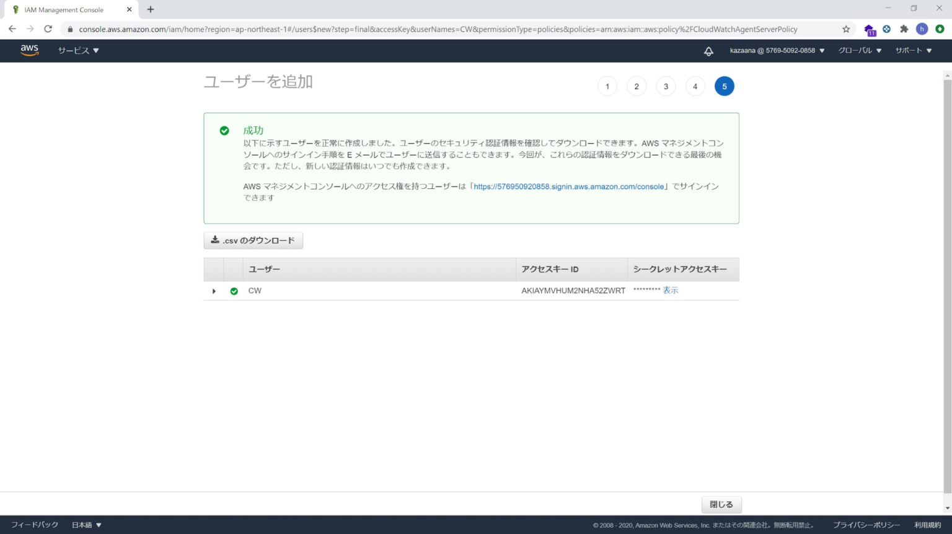Click the browser back arrow
Viewport: 952px width, 534px height.
[x=12, y=28]
